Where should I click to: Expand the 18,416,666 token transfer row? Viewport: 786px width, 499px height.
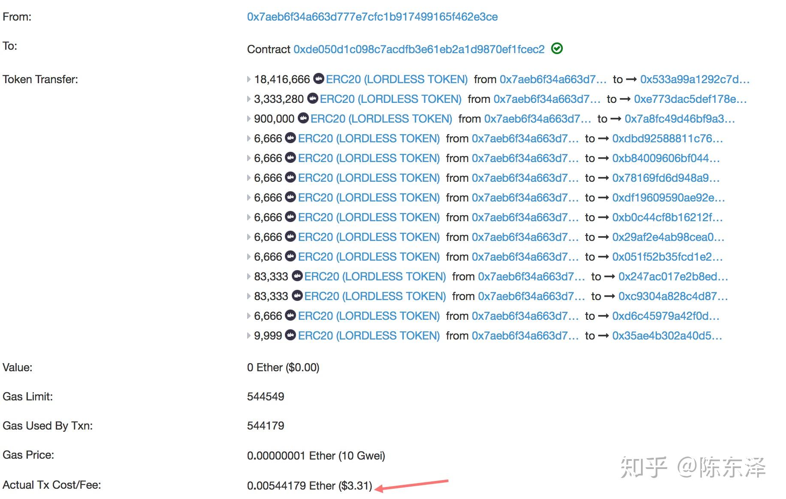(x=249, y=79)
